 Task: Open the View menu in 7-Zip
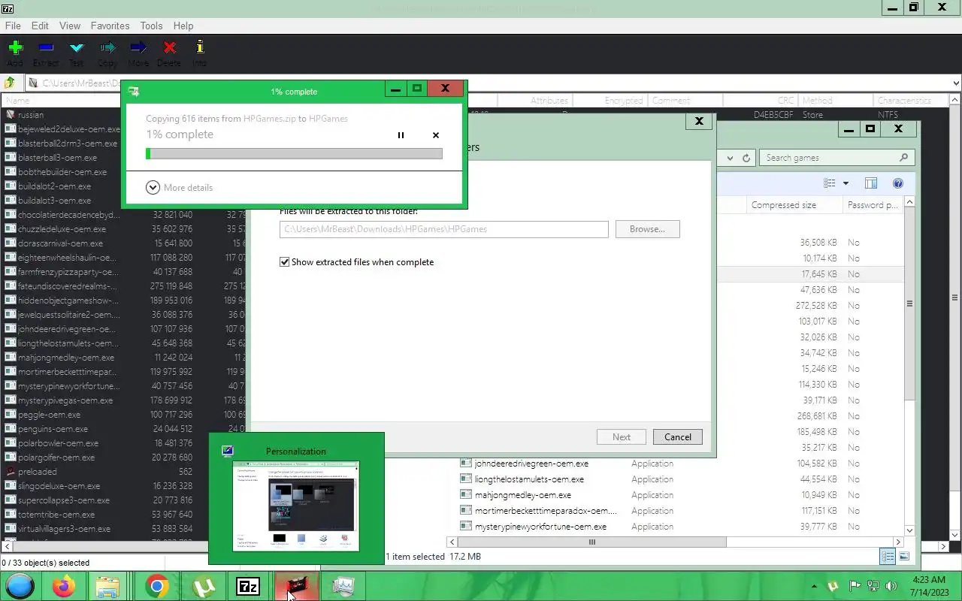click(x=70, y=26)
